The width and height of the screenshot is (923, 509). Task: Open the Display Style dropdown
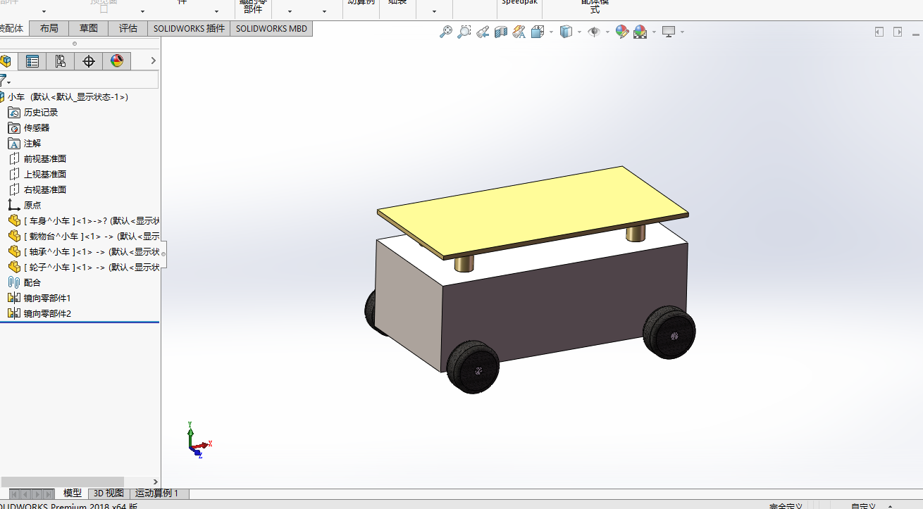(569, 32)
